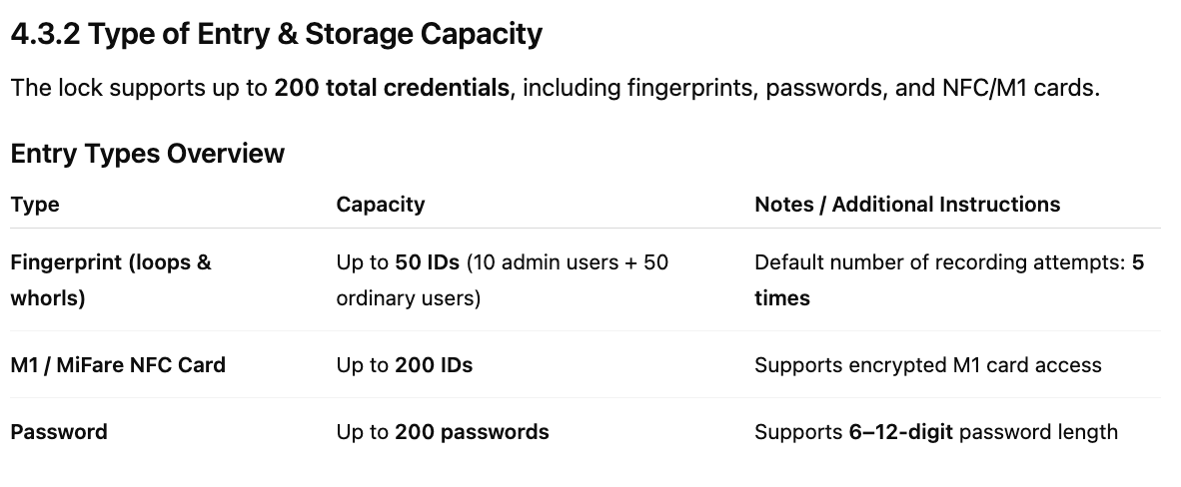Click "The lock supports up to" intro text

140,88
